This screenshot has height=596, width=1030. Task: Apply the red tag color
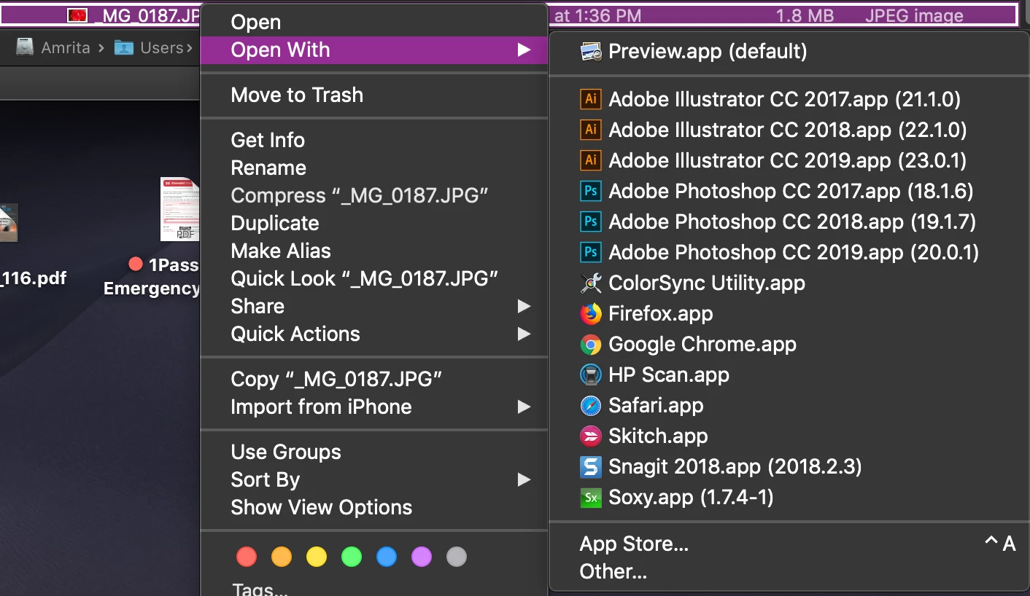click(247, 557)
